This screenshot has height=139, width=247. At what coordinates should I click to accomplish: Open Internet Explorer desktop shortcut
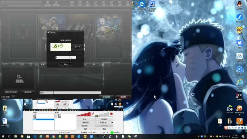240,84
